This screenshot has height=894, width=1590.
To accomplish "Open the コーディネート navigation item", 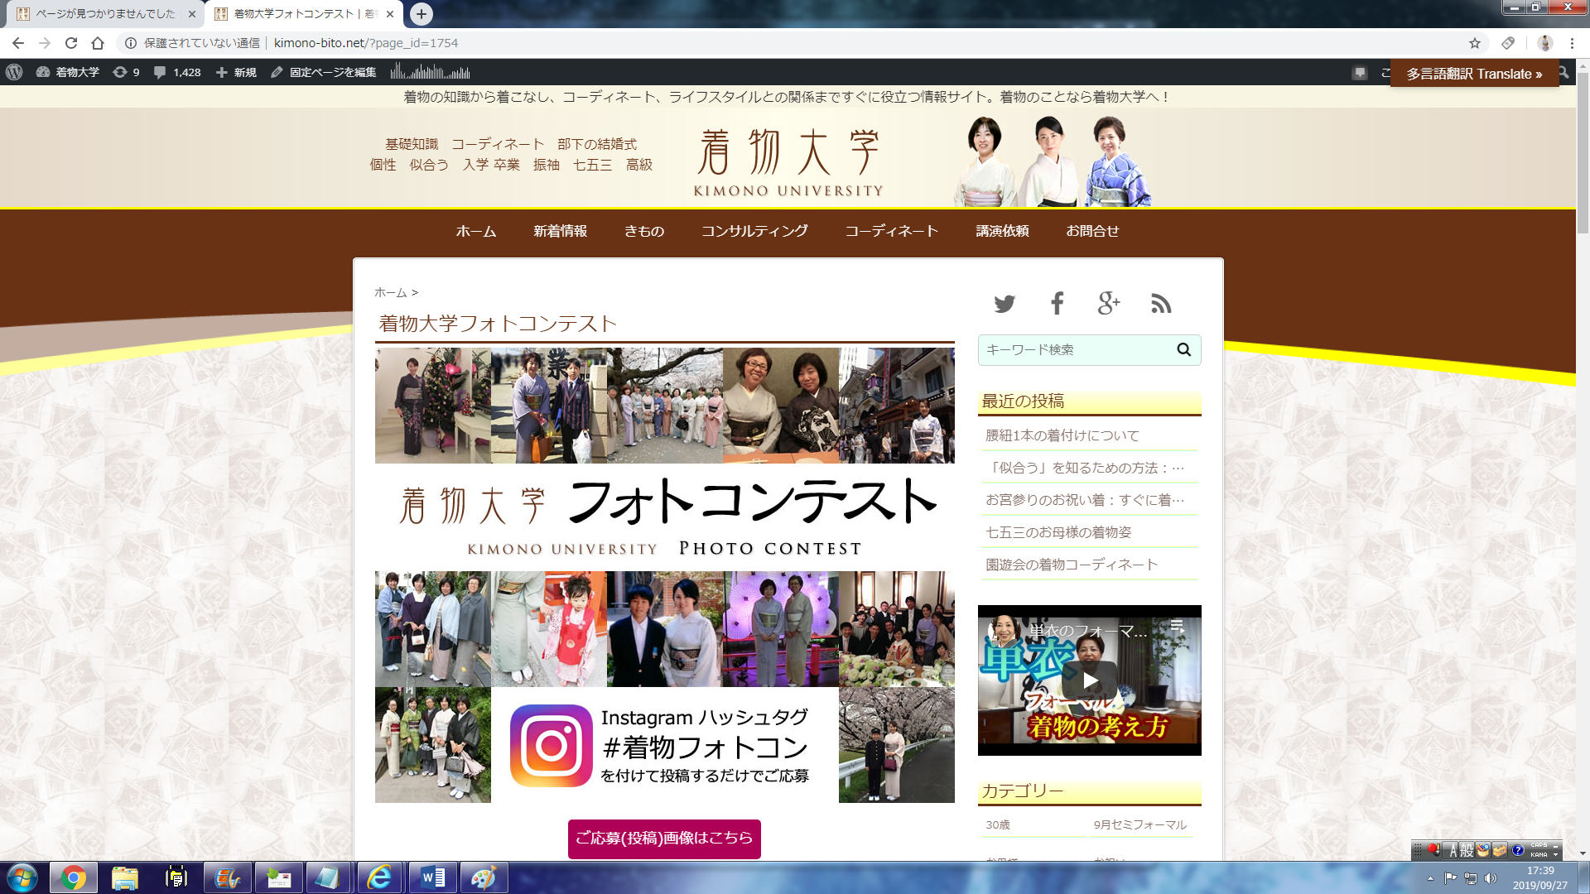I will pyautogui.click(x=891, y=231).
